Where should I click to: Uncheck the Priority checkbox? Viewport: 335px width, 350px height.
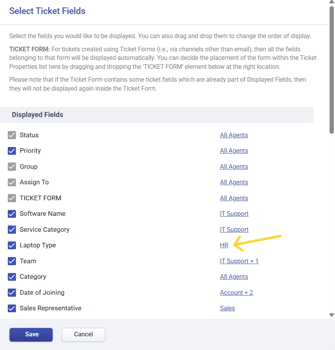12,151
